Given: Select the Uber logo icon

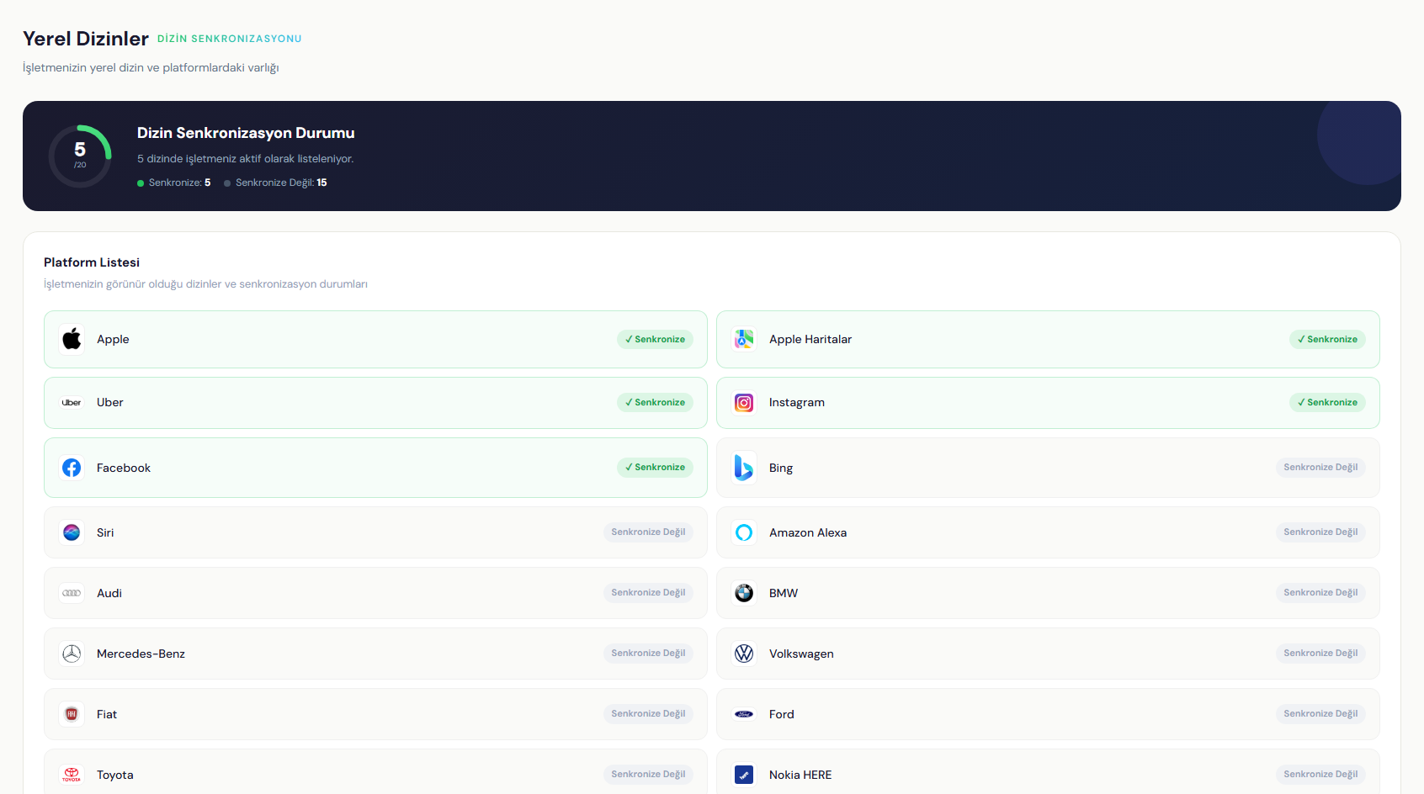Looking at the screenshot, I should (72, 403).
